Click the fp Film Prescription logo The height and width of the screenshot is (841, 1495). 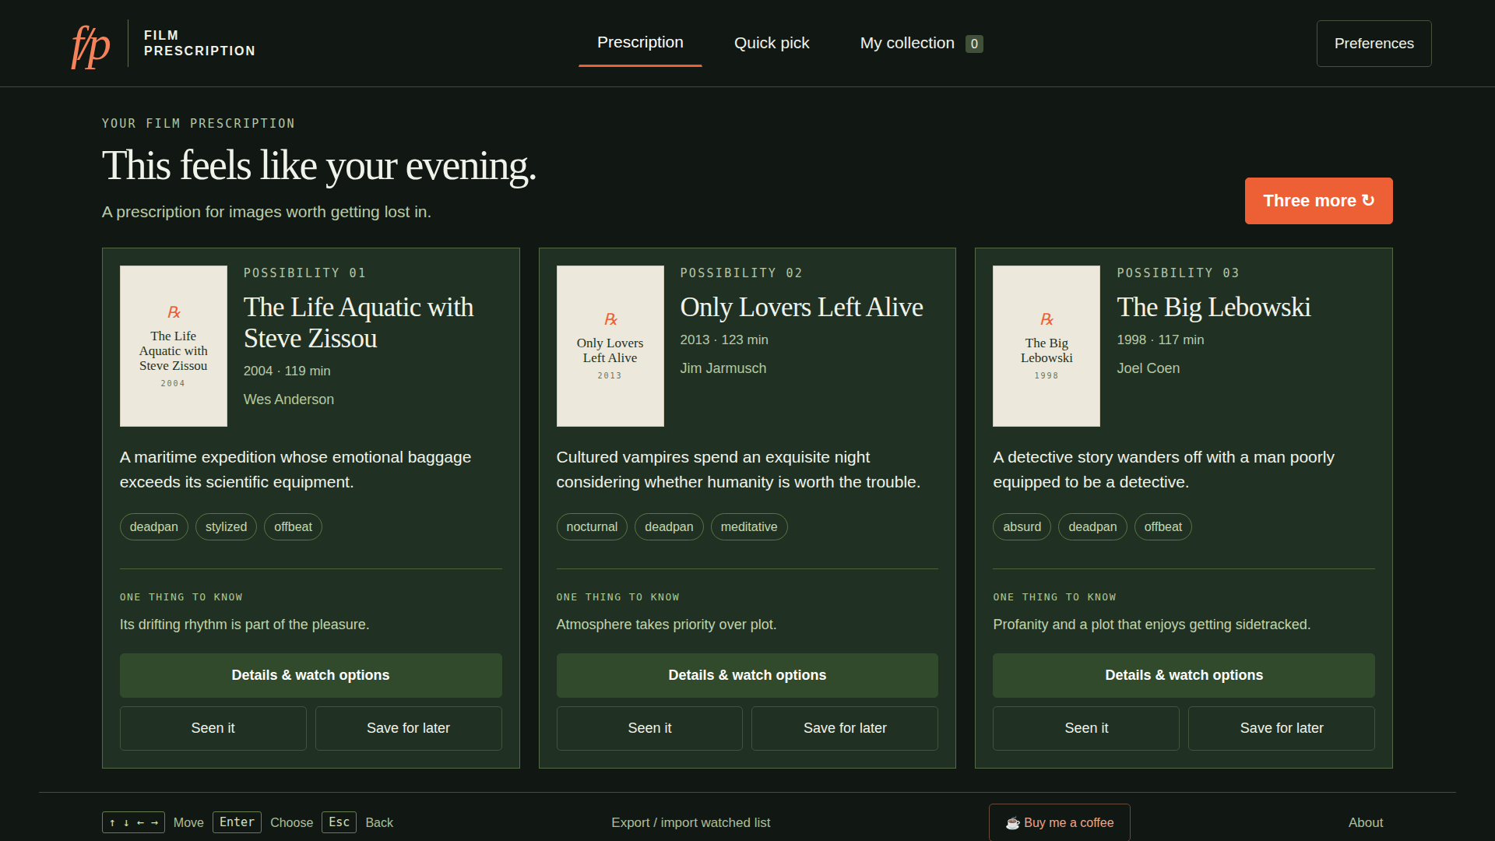(x=163, y=44)
